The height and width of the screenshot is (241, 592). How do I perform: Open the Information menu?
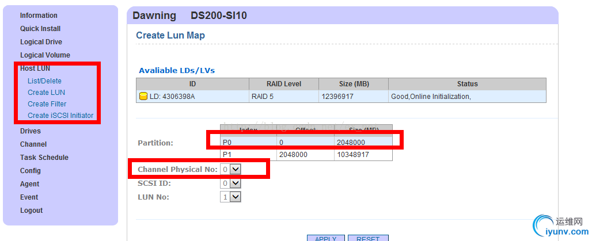pyautogui.click(x=39, y=16)
